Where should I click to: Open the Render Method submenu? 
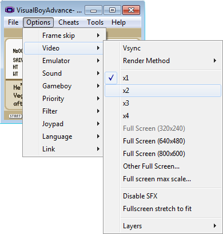[163, 61]
